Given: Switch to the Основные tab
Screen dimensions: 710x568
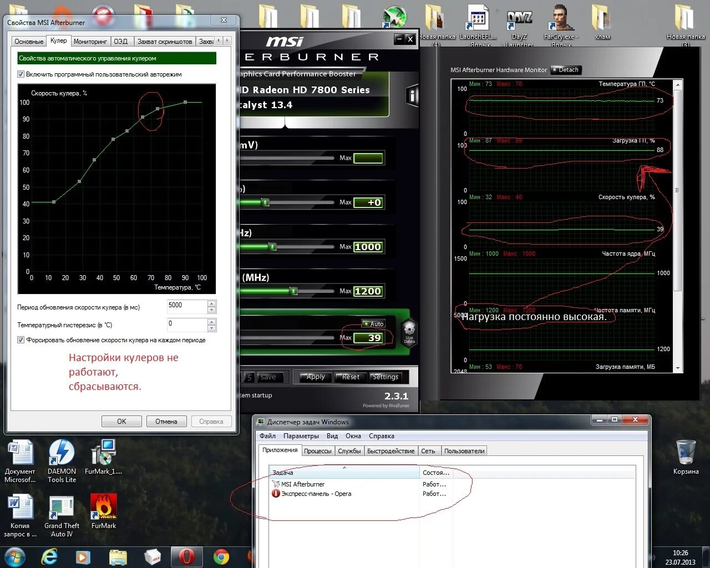Looking at the screenshot, I should point(29,42).
